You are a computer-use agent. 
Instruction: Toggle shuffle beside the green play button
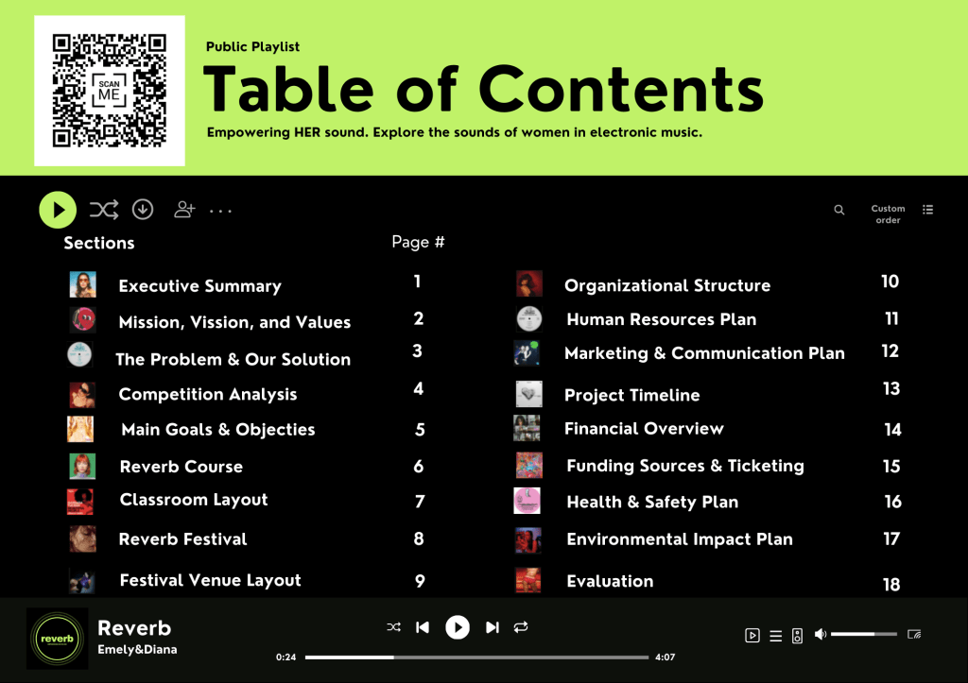(103, 209)
